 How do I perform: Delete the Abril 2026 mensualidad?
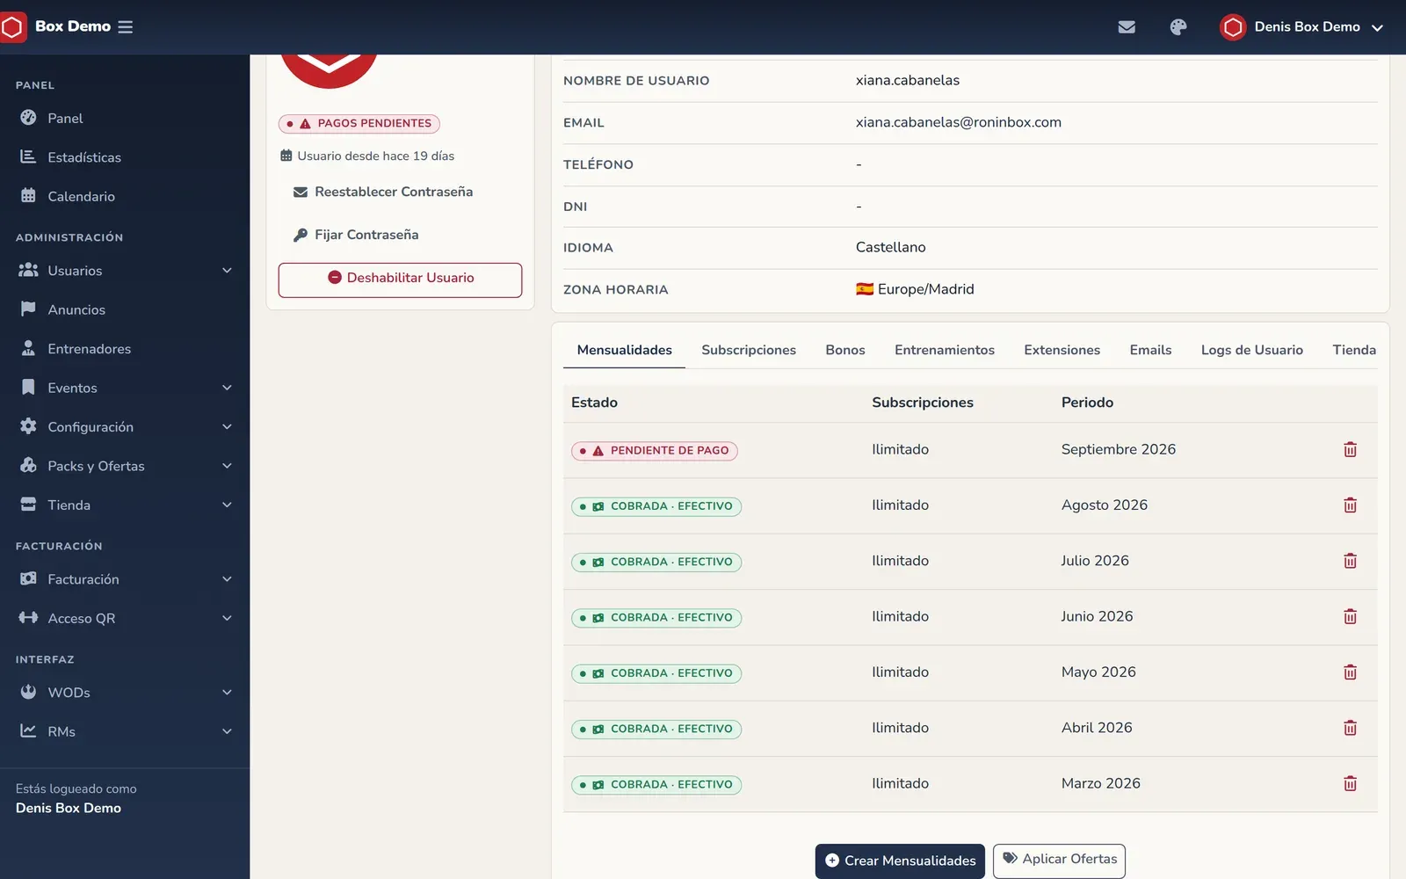click(x=1351, y=728)
